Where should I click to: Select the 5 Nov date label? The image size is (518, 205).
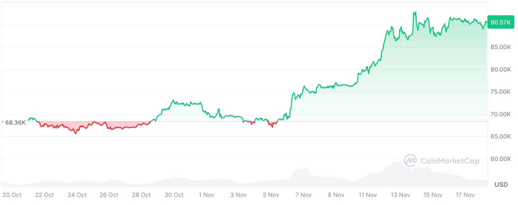coord(271,195)
